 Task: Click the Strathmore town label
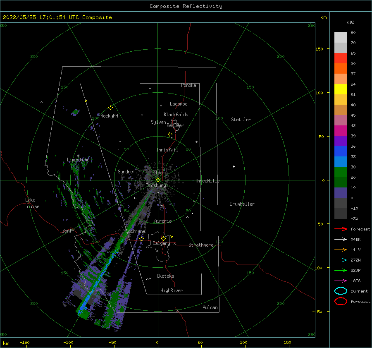coord(201,245)
